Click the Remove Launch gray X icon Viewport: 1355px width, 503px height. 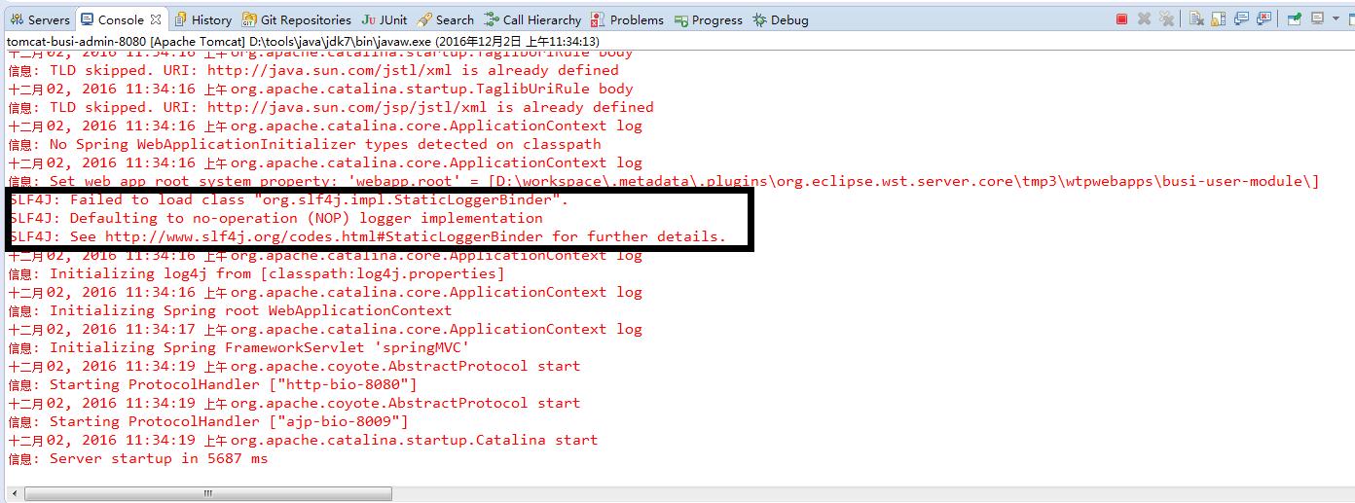click(1144, 18)
